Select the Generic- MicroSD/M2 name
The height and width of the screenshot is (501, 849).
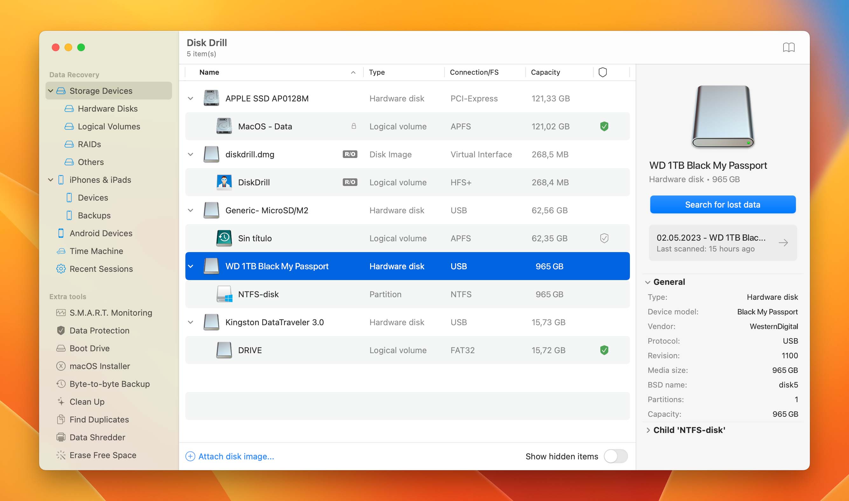[267, 210]
